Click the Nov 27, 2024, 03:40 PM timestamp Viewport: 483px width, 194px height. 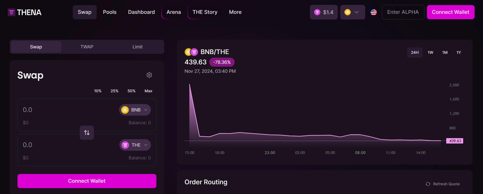point(210,71)
